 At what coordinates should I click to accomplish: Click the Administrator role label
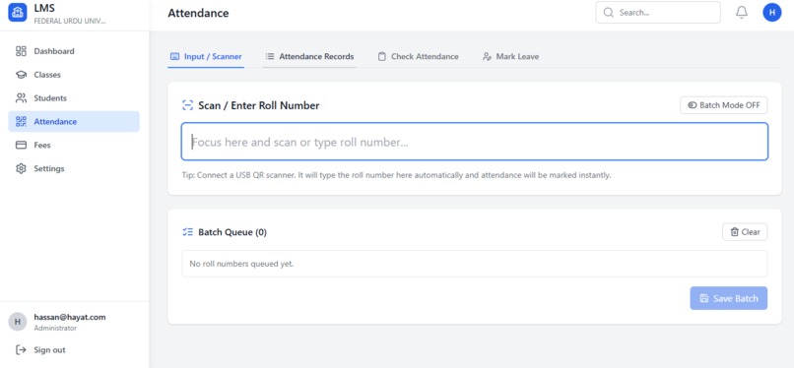(55, 328)
